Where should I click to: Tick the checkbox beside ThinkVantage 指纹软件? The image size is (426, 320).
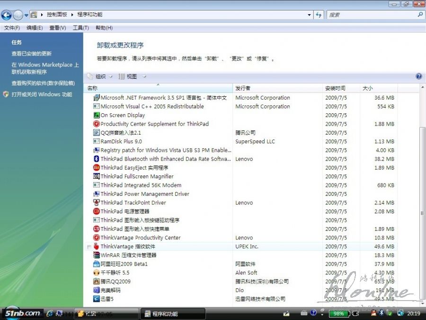click(x=89, y=247)
